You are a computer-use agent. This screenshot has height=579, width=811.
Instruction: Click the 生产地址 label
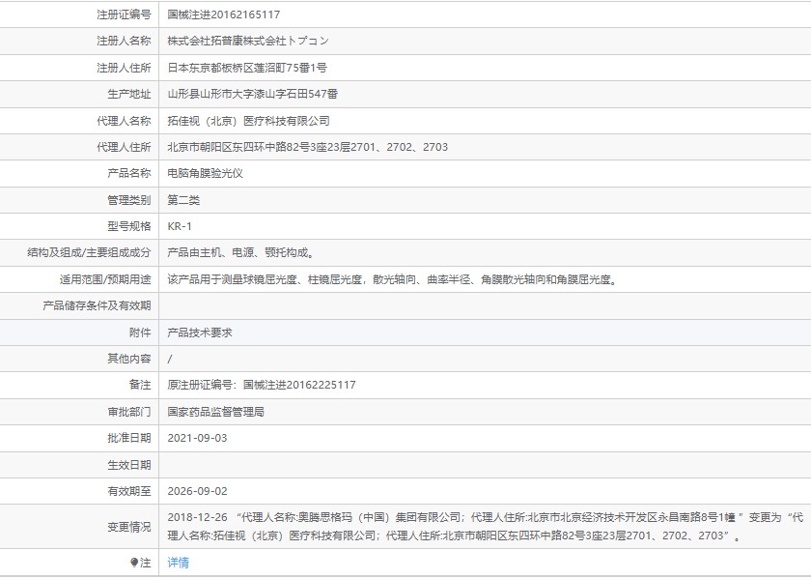pos(129,95)
